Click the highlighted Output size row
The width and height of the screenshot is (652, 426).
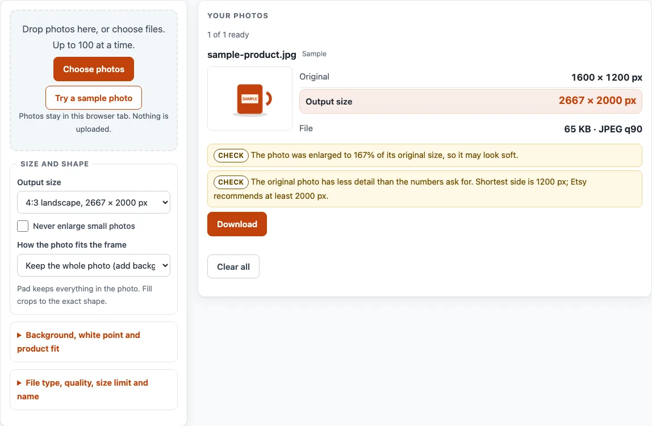tap(471, 101)
